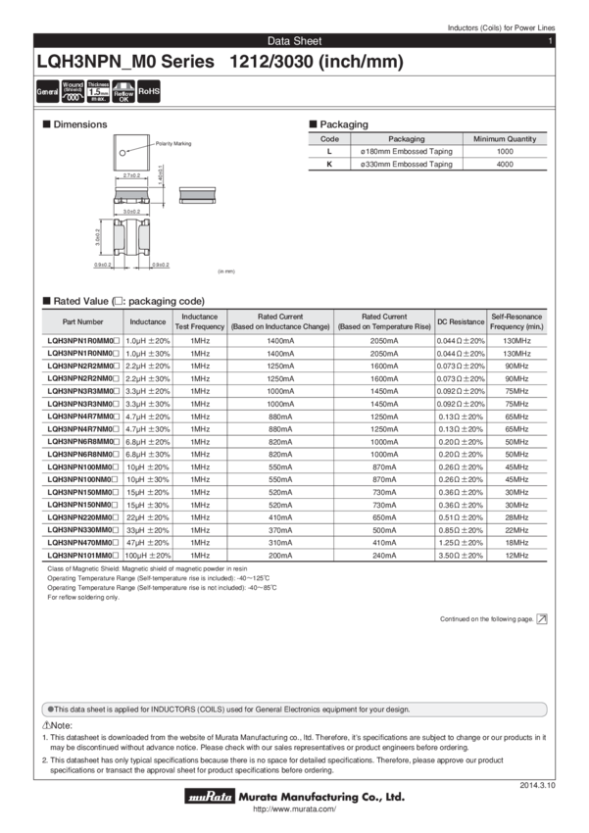Click the warning triangle beside Note
Image resolution: width=589 pixels, height=833 pixels.
[x=46, y=725]
